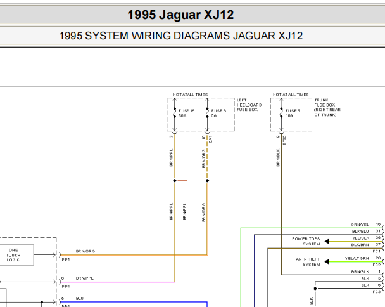Click the "POWER TOPS SYSTEM" label

pyautogui.click(x=306, y=241)
